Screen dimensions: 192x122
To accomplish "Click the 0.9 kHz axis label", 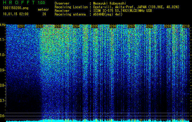I will (x=3, y=70).
